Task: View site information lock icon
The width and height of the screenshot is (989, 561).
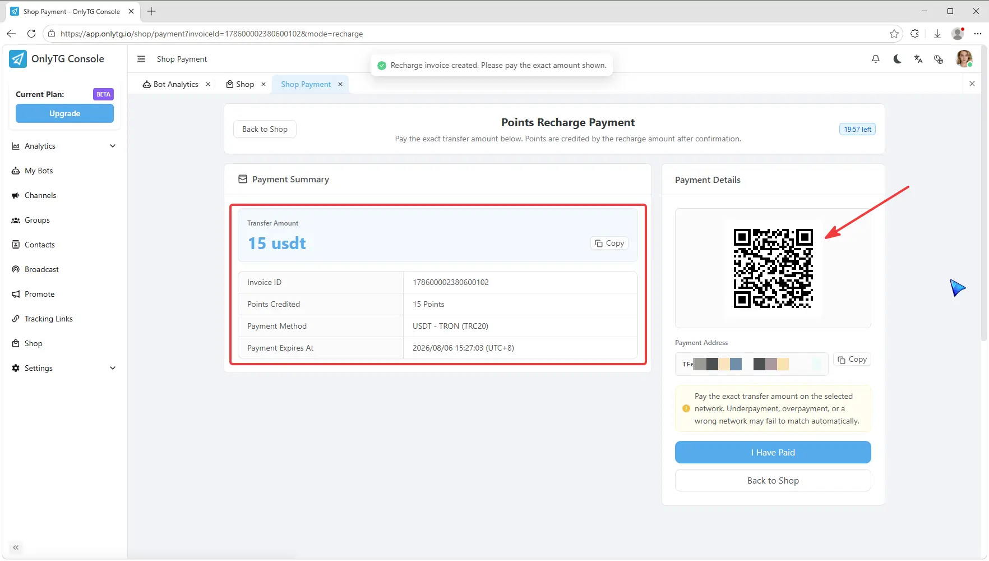Action: tap(52, 34)
